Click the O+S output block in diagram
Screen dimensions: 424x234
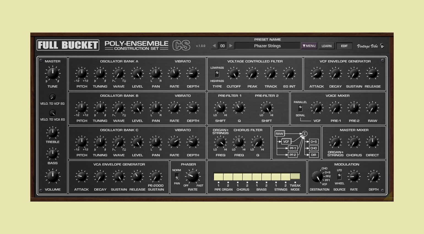tap(314, 142)
